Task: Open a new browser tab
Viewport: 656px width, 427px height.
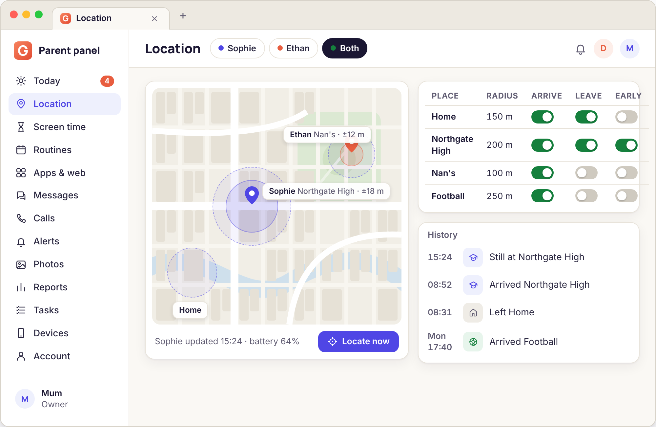Action: (x=183, y=16)
